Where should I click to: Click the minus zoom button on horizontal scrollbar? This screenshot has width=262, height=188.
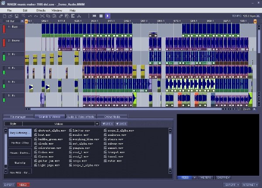tap(230, 109)
